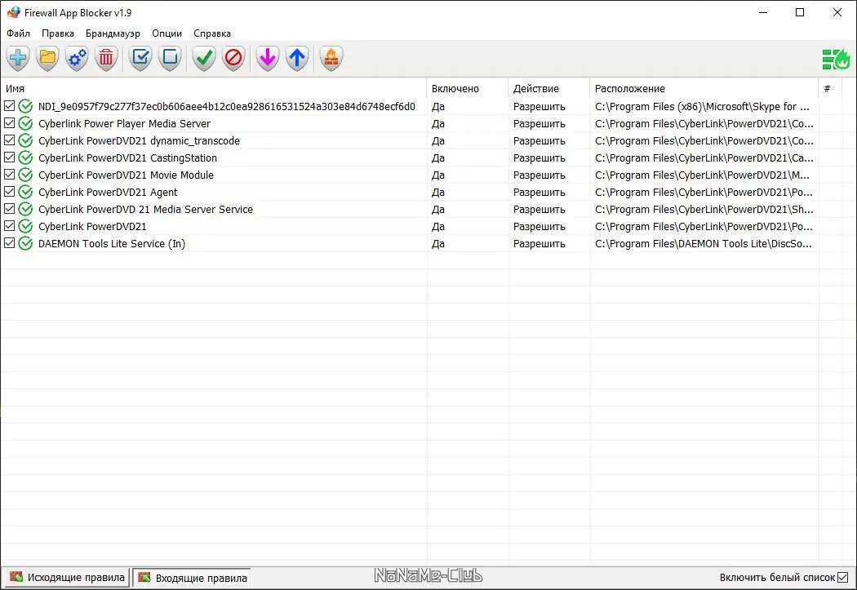The width and height of the screenshot is (857, 590).
Task: Toggle the Включить белый список checkbox
Action: (x=843, y=578)
